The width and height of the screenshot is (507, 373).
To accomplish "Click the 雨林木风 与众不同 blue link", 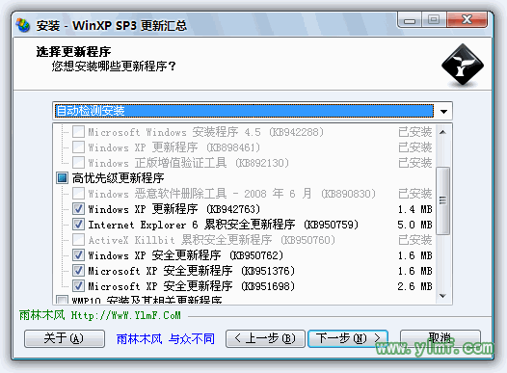I will [x=165, y=339].
